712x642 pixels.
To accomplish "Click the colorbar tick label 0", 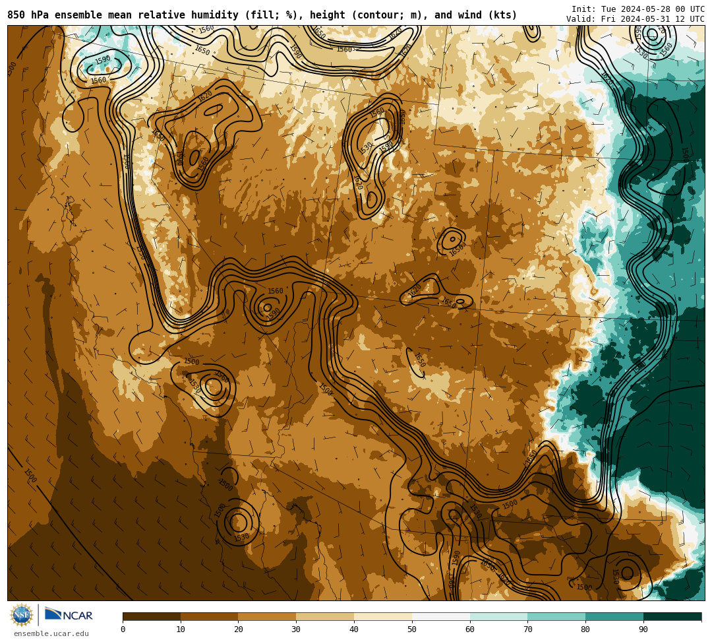I will 123,629.
